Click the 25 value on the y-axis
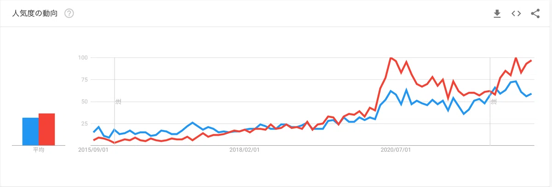Image resolution: width=552 pixels, height=187 pixels. pos(84,123)
